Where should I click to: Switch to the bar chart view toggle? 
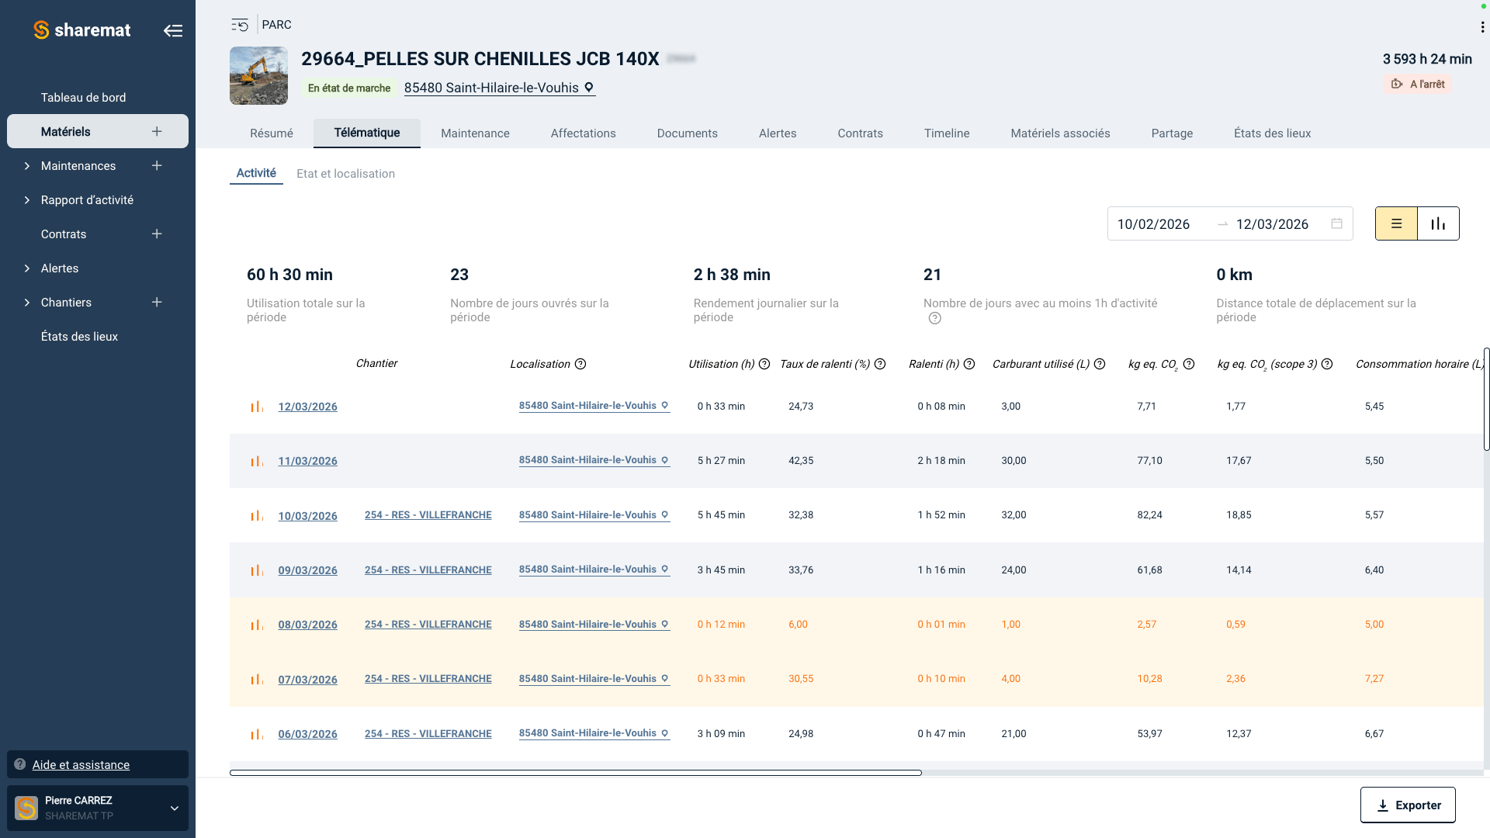[1437, 223]
